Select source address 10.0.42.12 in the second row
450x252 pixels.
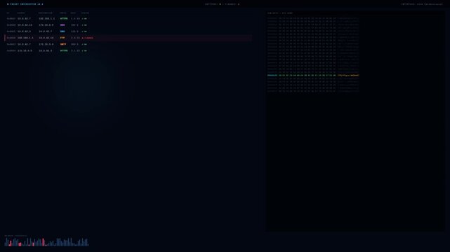point(25,25)
